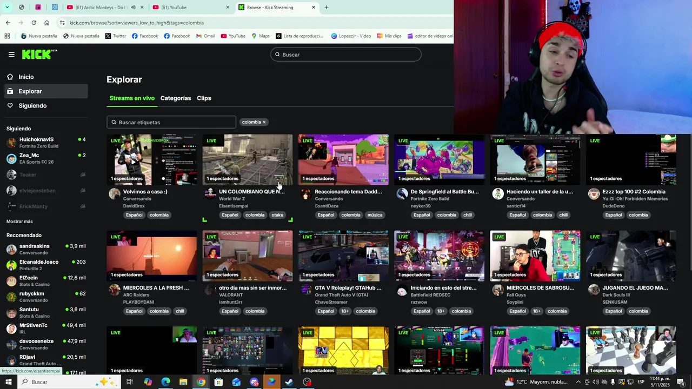
Task: Click DudeDono channel avatar
Action: coord(594,194)
